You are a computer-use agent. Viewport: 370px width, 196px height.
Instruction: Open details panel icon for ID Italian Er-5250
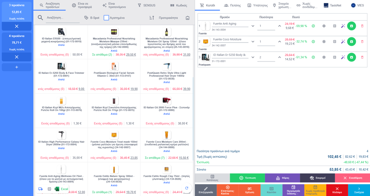click(335, 57)
